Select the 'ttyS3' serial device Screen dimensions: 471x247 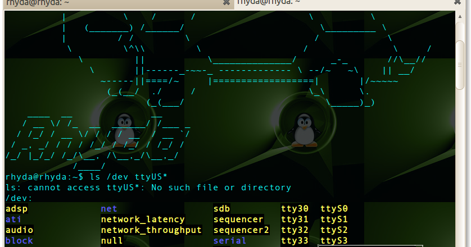point(334,241)
